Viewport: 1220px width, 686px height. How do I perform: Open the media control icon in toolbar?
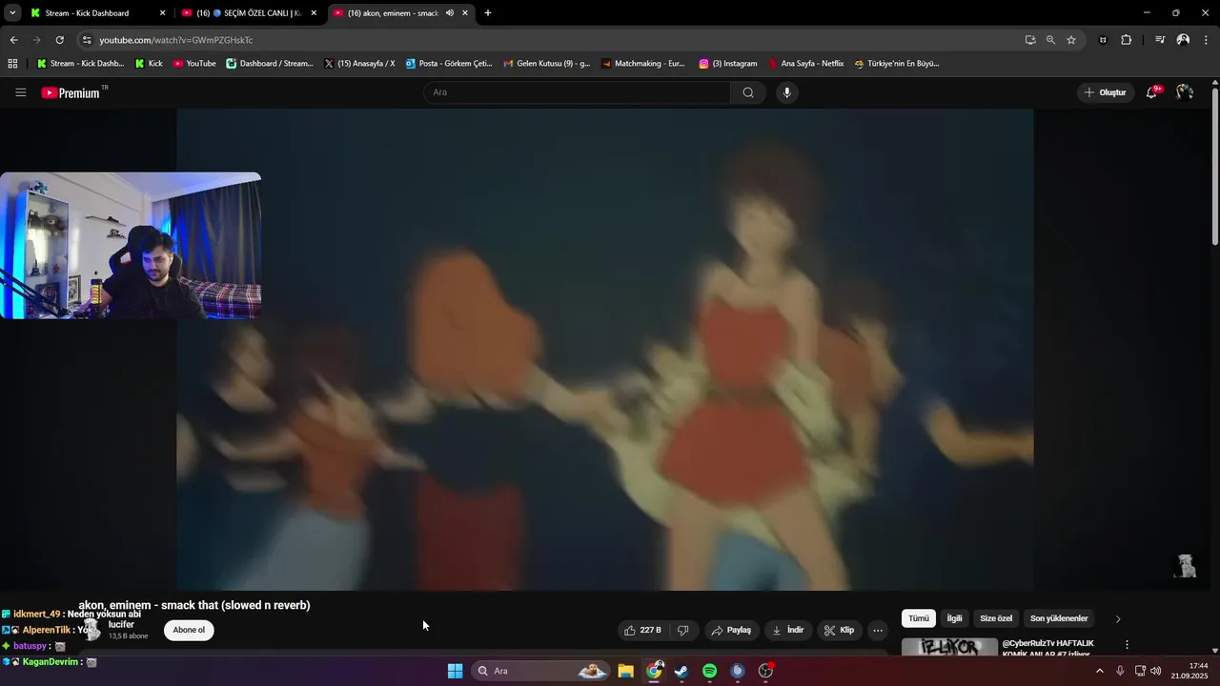click(x=1160, y=40)
